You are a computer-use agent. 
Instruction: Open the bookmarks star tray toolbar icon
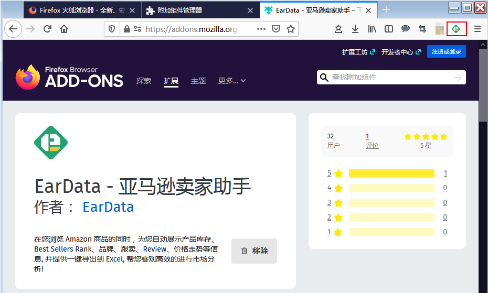[x=338, y=29]
